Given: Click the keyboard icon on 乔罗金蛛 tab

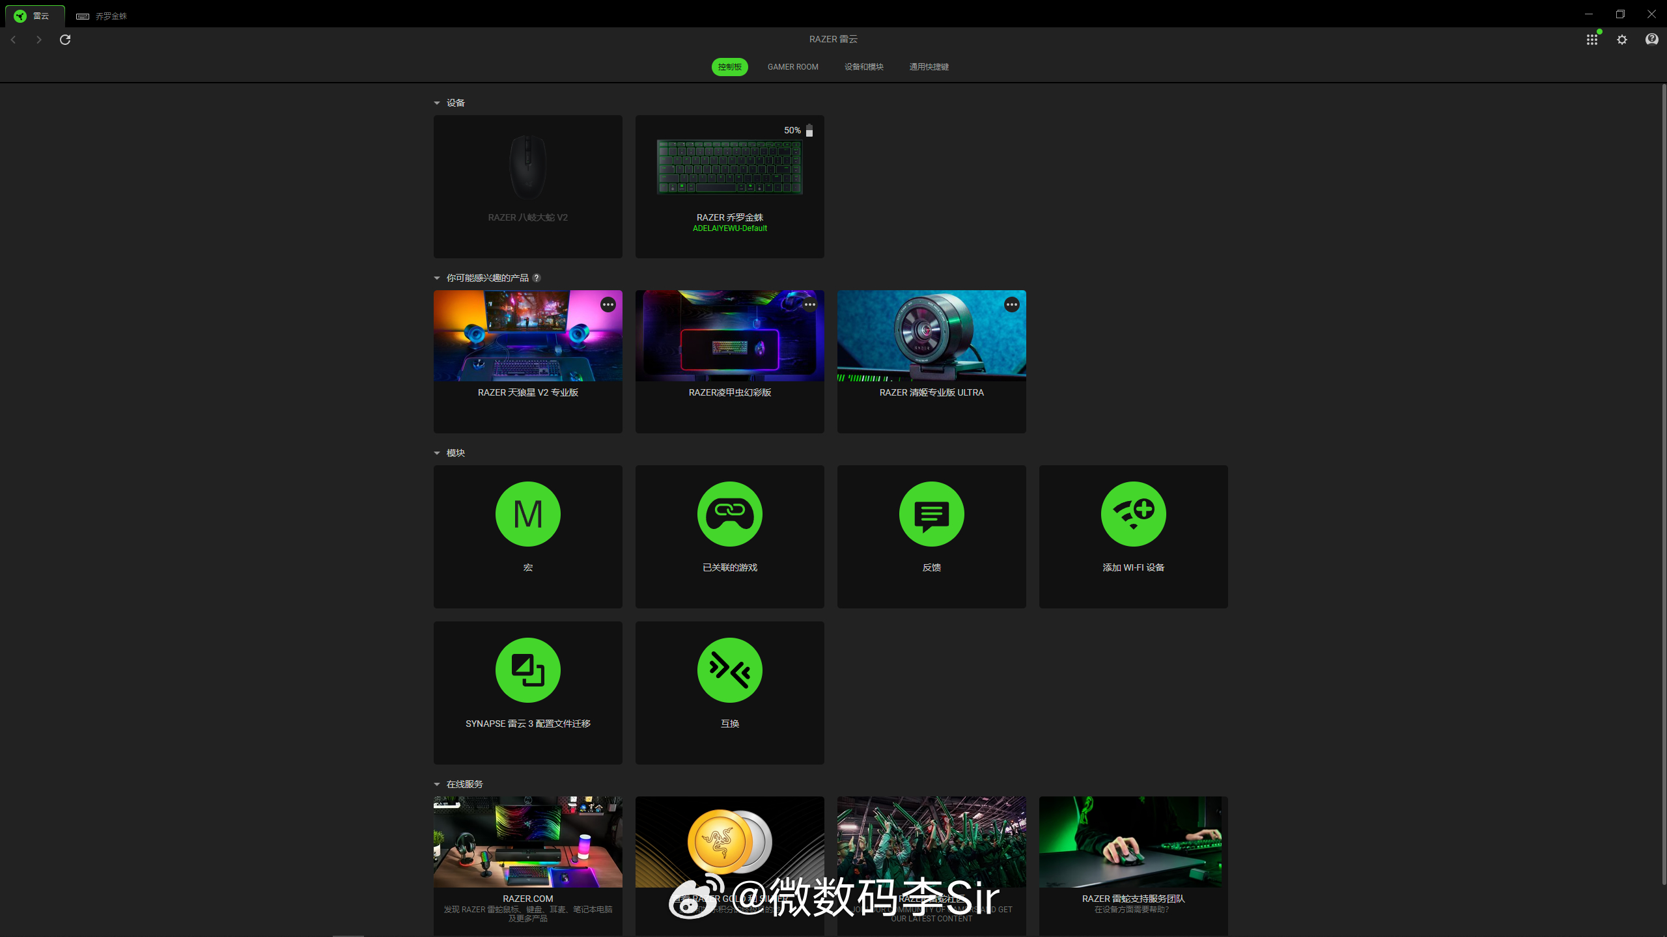Looking at the screenshot, I should 83,16.
